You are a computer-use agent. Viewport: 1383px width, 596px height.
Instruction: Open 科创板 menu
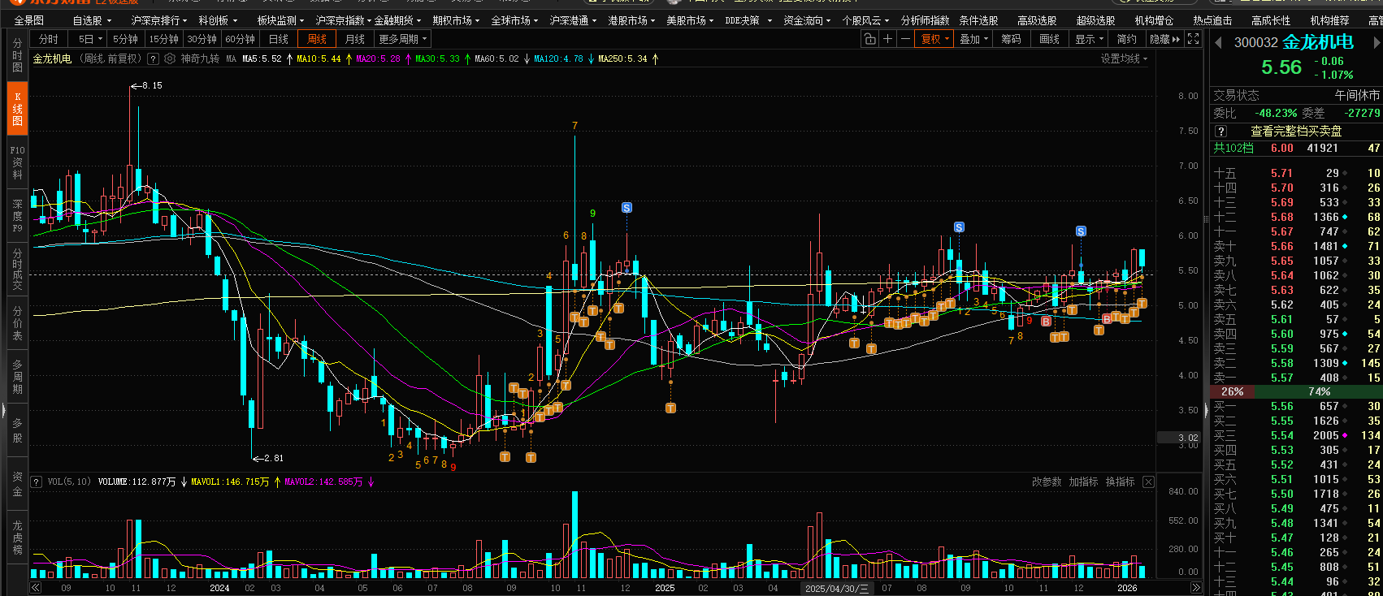coord(218,20)
